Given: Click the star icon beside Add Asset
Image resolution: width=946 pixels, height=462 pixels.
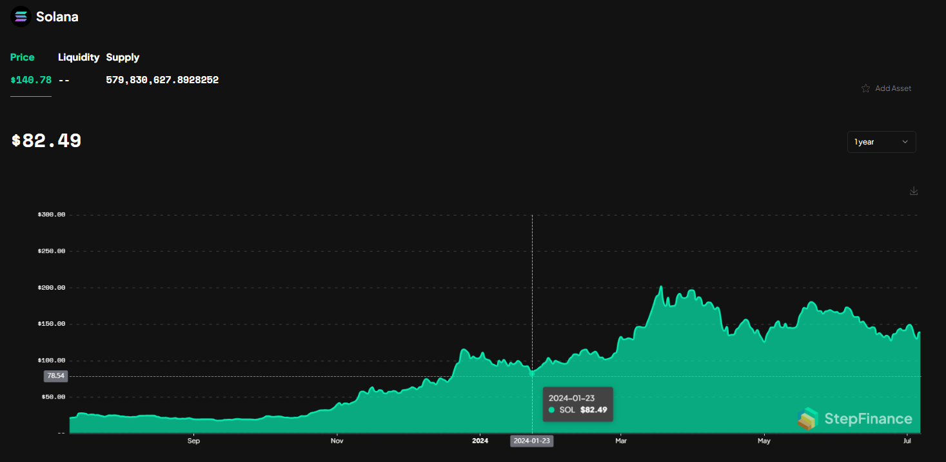Looking at the screenshot, I should click(866, 88).
